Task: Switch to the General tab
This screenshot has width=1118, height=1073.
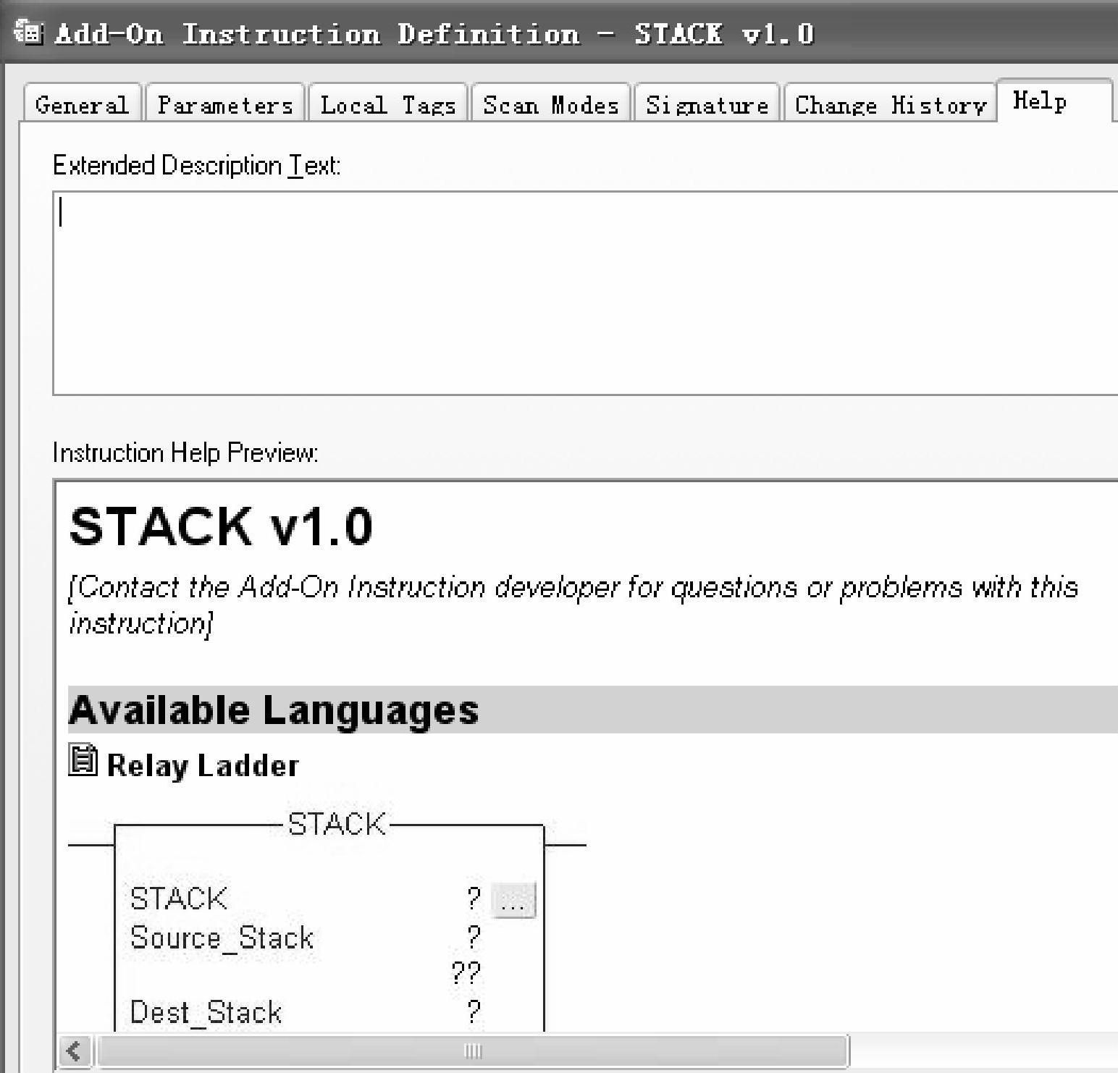Action: pos(82,106)
